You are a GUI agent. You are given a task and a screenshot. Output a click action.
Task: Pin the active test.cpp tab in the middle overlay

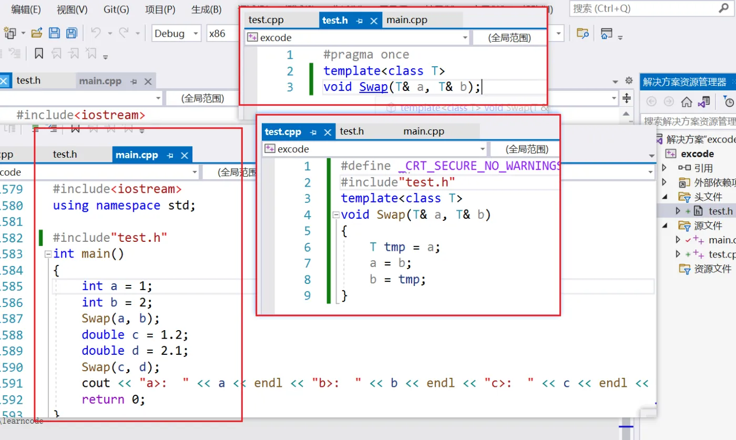tap(313, 132)
